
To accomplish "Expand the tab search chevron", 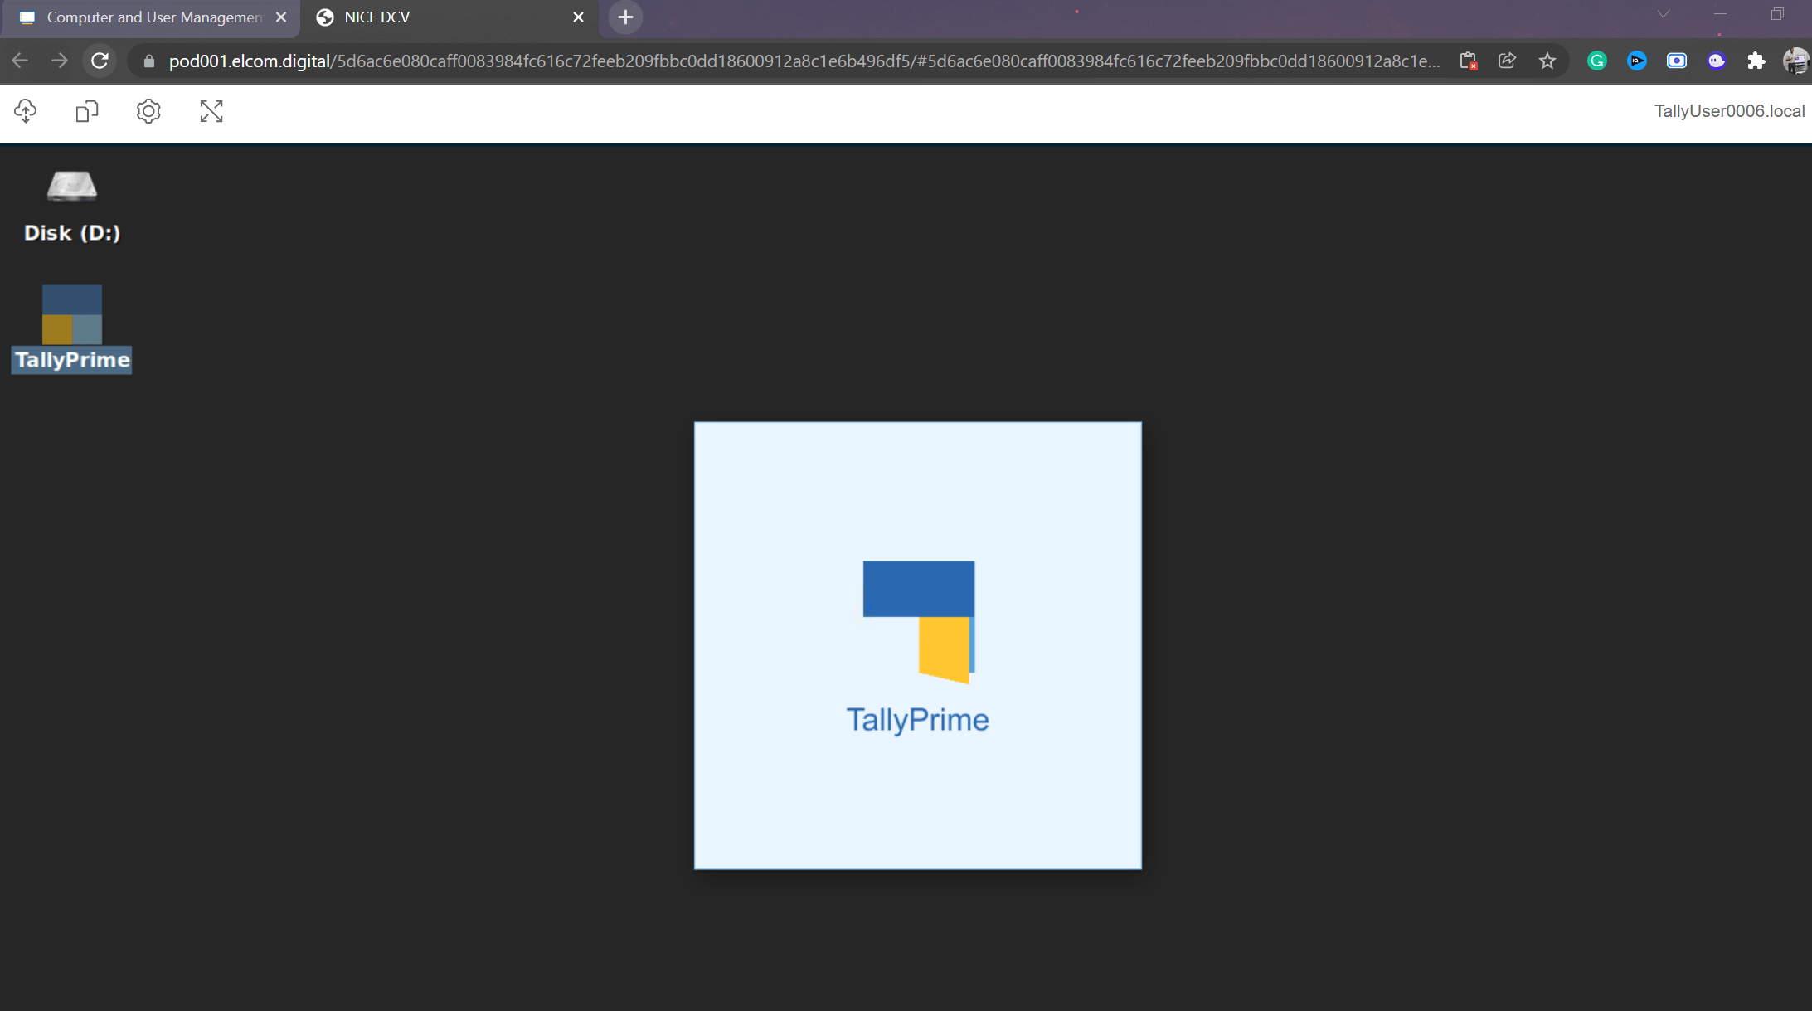I will (1664, 14).
